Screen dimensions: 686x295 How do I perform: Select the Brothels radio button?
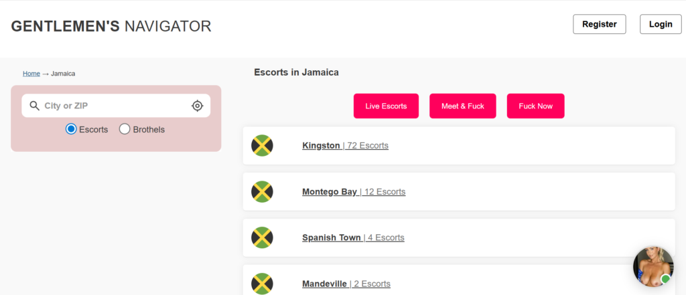(125, 129)
